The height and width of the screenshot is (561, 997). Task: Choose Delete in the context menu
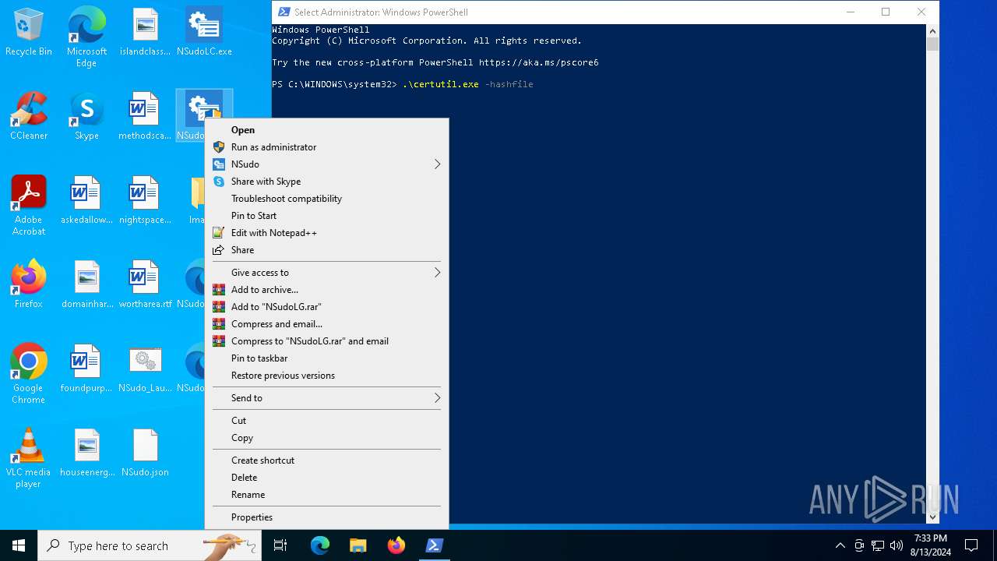click(x=327, y=478)
